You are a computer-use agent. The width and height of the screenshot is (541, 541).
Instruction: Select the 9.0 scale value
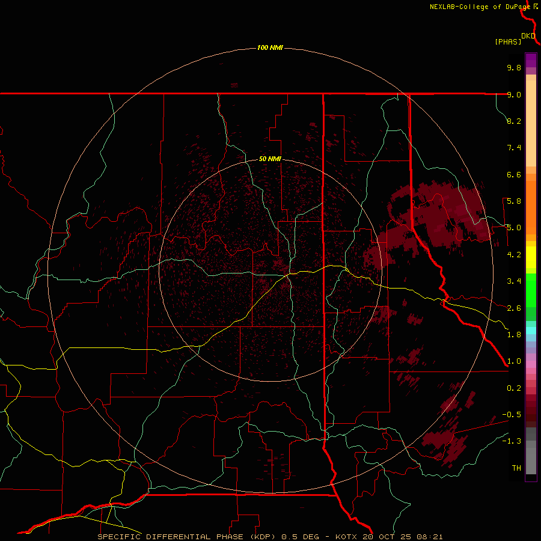pos(514,94)
